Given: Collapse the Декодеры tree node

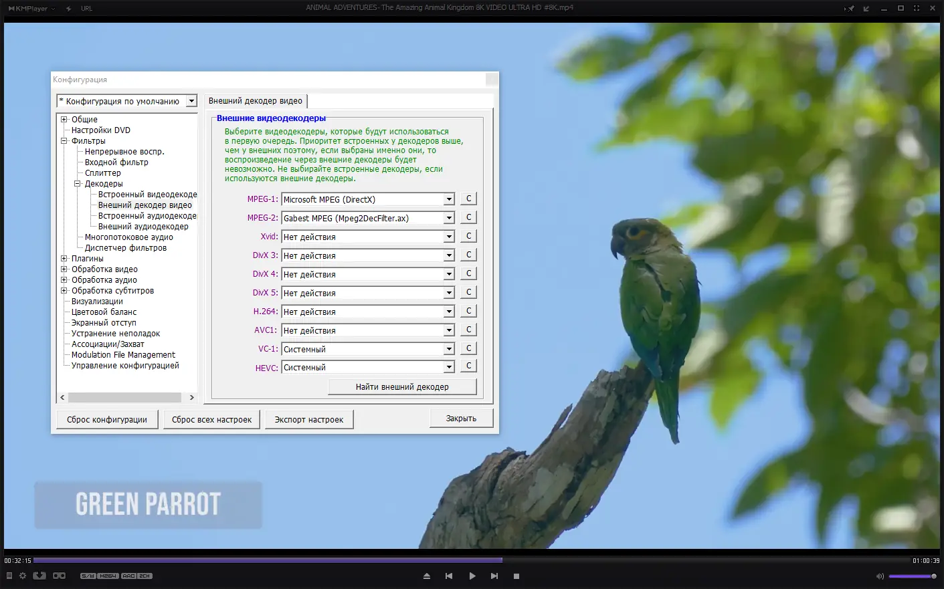Looking at the screenshot, I should tap(78, 184).
